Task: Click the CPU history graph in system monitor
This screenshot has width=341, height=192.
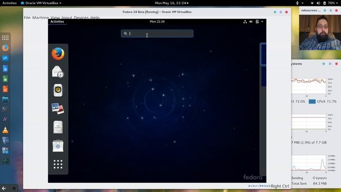Action: [309, 86]
